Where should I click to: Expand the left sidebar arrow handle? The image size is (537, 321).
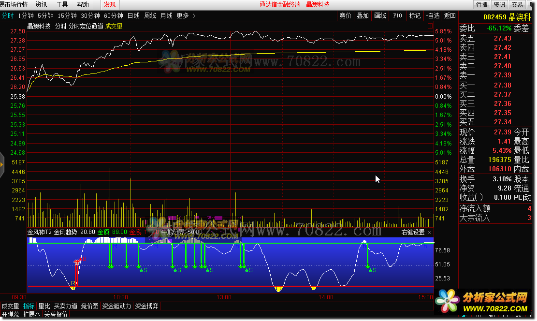click(x=2, y=165)
